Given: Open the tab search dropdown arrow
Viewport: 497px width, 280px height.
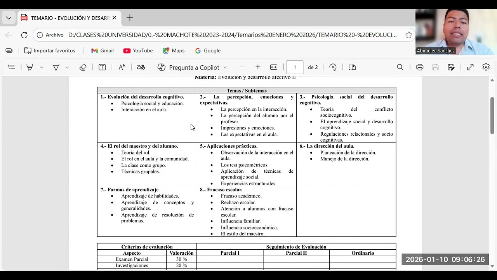Looking at the screenshot, I should coord(9,18).
